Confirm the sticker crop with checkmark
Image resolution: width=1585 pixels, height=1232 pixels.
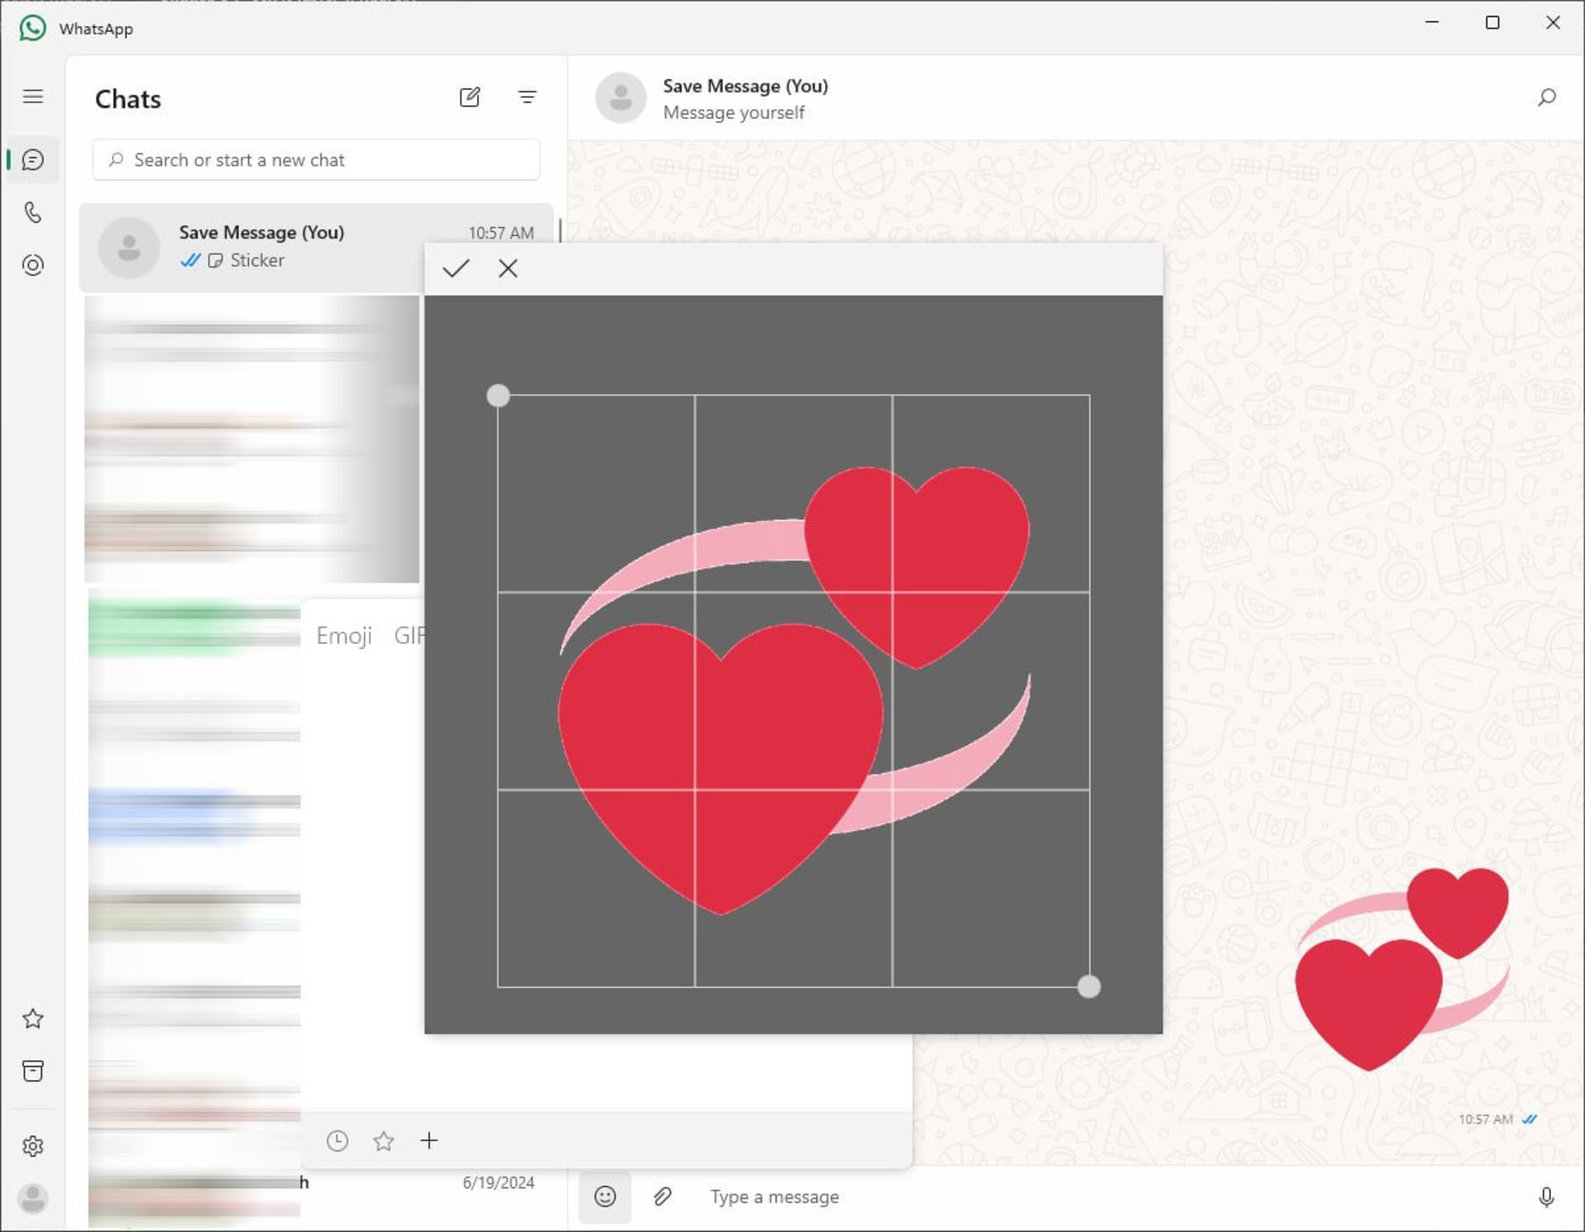click(x=456, y=268)
